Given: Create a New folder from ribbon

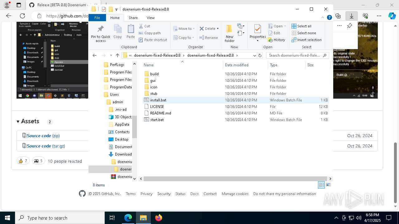Looking at the screenshot, I should tap(229, 34).
